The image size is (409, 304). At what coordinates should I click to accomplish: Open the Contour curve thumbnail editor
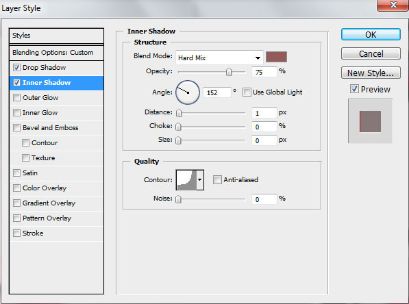coord(186,180)
